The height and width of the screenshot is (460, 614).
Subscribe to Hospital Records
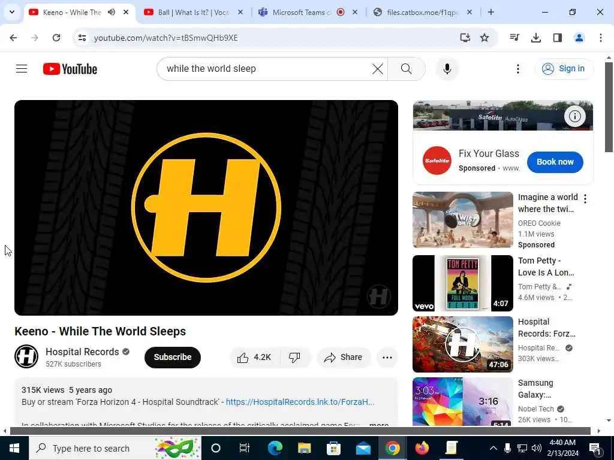(172, 357)
